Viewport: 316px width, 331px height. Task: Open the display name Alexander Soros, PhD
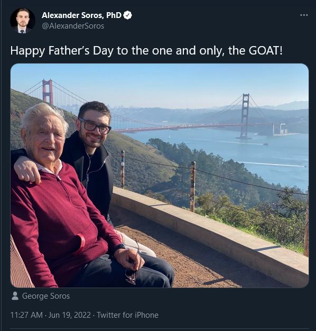click(81, 15)
